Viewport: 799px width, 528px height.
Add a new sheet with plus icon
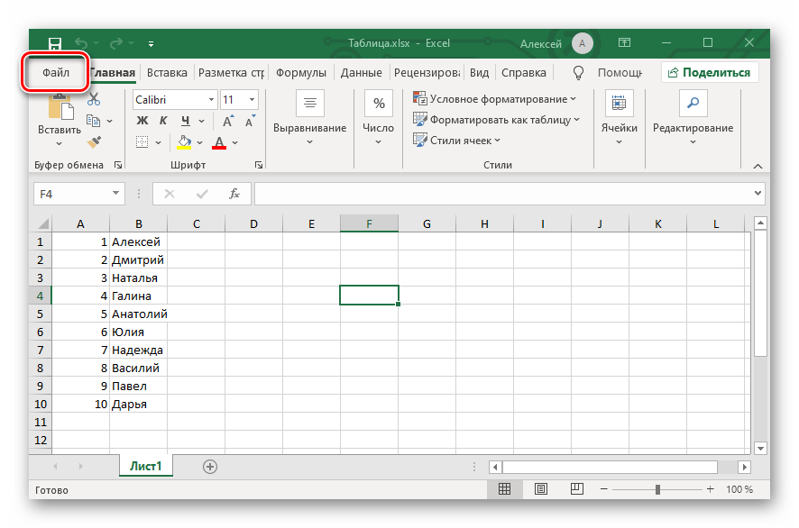[x=210, y=466]
